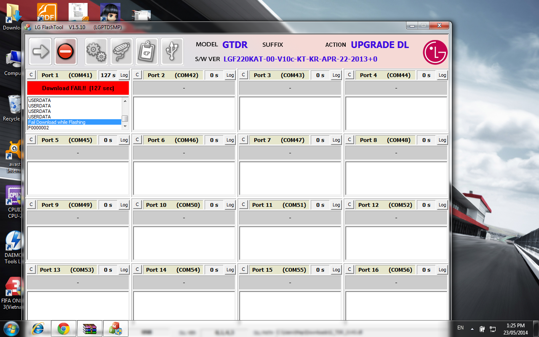Click the C button for Port 7
The height and width of the screenshot is (337, 539).
click(243, 140)
